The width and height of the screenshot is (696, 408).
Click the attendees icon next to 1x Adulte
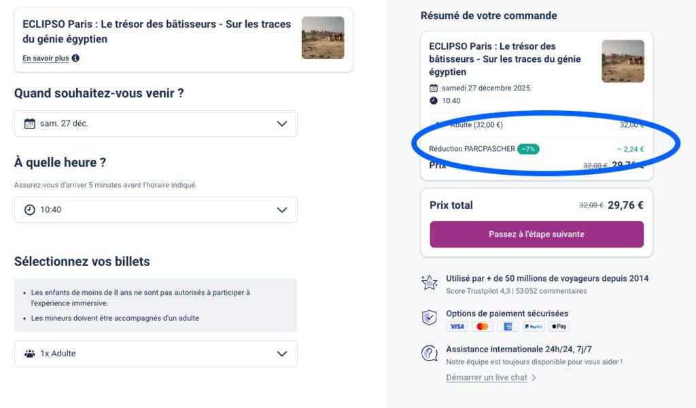point(30,354)
